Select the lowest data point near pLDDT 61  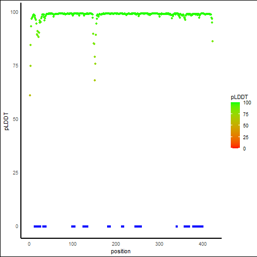30,95
